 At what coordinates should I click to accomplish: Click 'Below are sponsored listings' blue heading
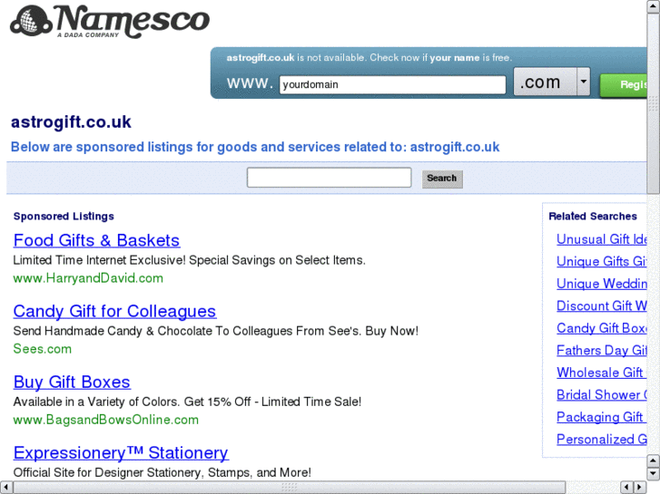tap(255, 147)
